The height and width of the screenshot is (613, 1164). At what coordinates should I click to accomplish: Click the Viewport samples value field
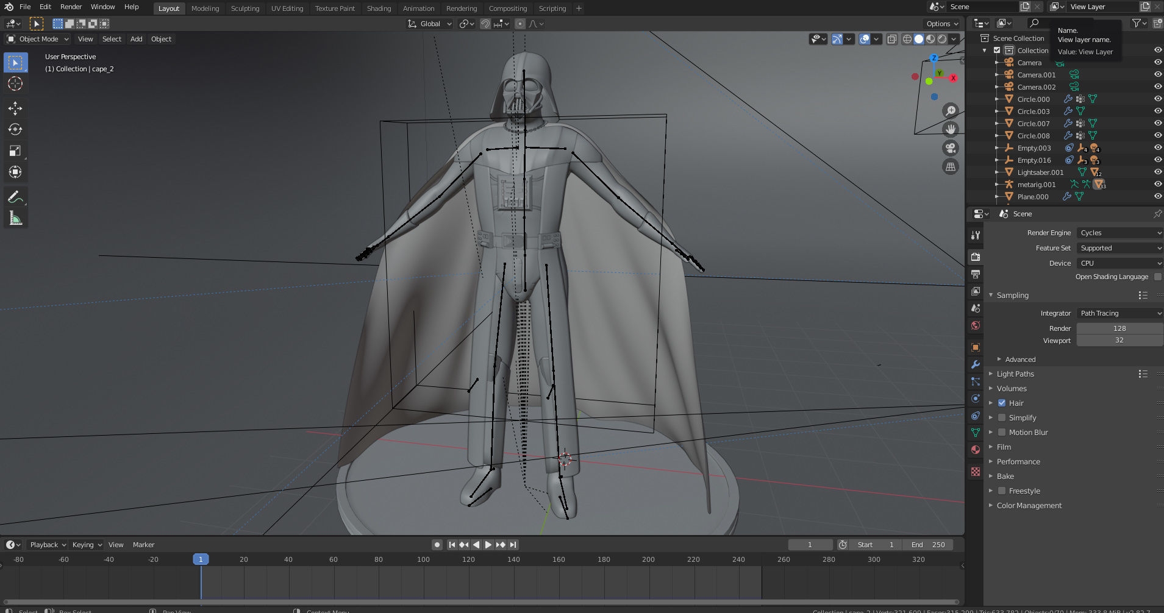(x=1119, y=340)
